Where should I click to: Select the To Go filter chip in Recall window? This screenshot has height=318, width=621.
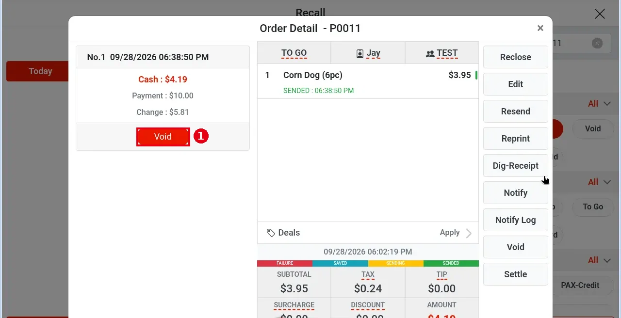point(593,207)
